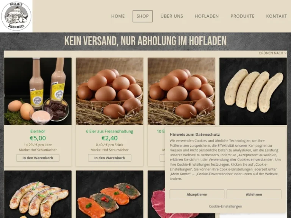Add Eierlikör to the Warenkorb
291x218 pixels.
38,158
